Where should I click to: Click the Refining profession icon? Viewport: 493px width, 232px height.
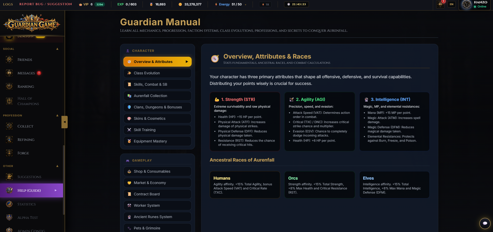point(9,140)
